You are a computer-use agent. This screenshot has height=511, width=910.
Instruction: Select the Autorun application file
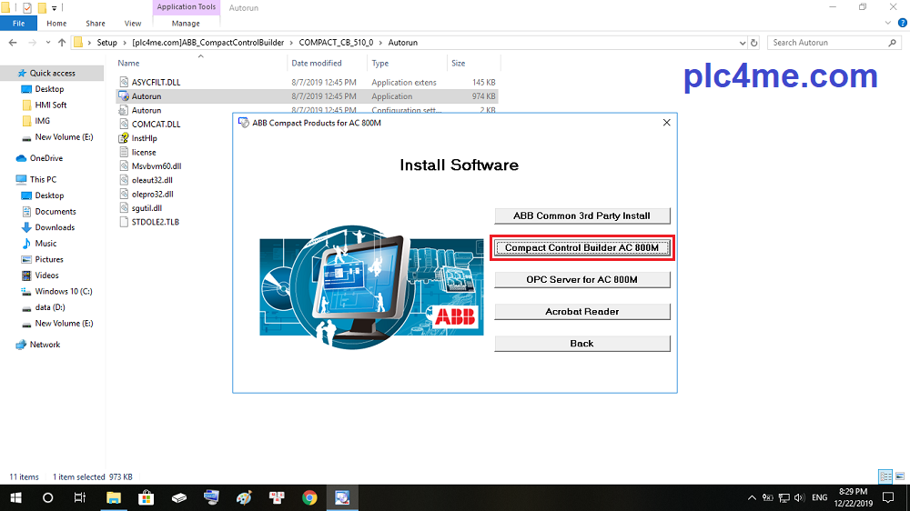click(x=147, y=96)
